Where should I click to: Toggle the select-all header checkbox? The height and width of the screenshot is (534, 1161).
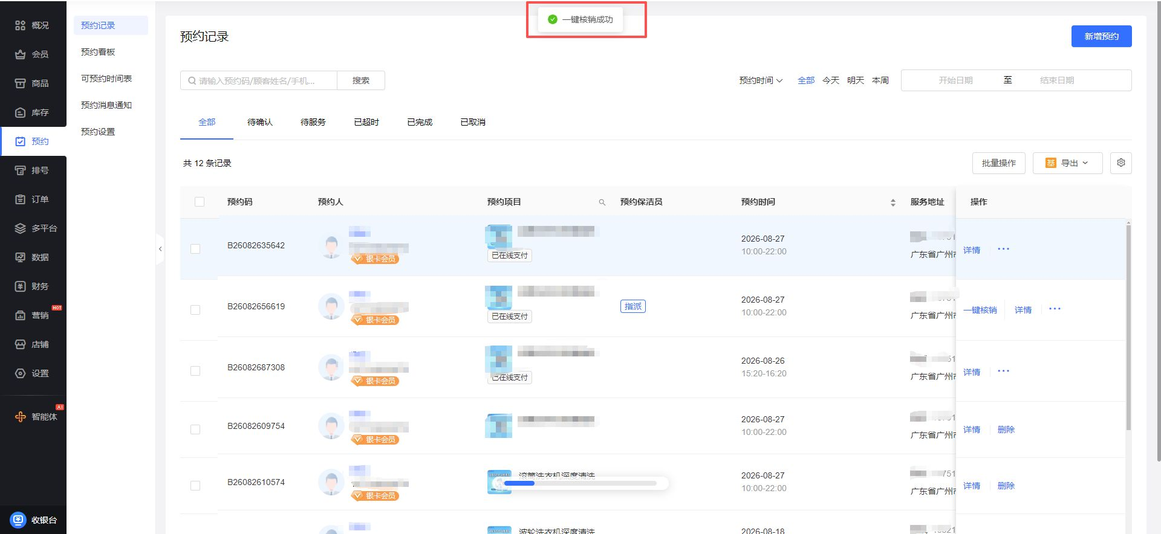point(200,202)
